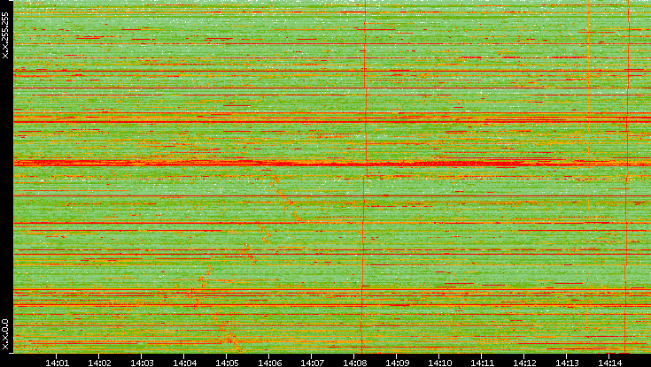Select the 14:07 time axis label
This screenshot has width=651, height=367.
pyautogui.click(x=312, y=363)
